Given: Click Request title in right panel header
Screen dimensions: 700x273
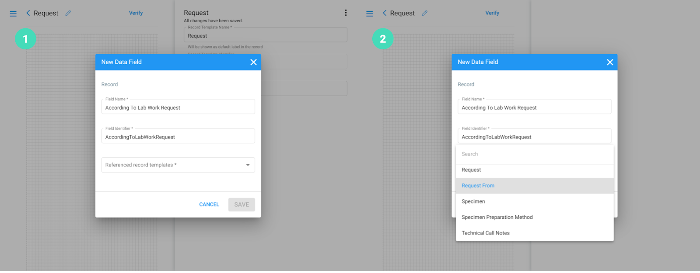Looking at the screenshot, I should [402, 13].
